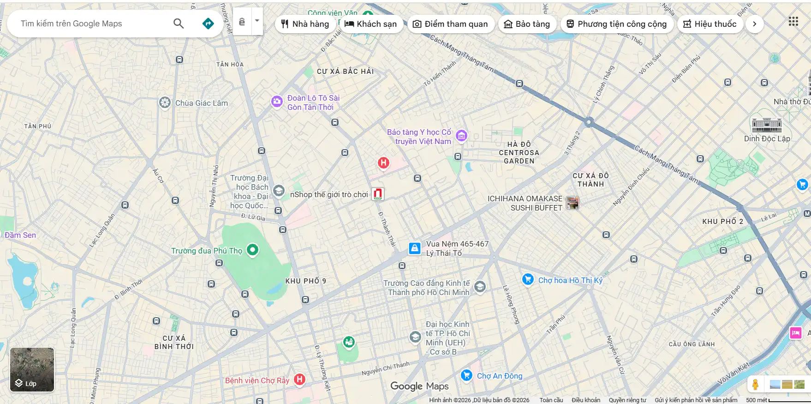The width and height of the screenshot is (811, 404).
Task: Open the input tool dropdown arrow
Action: point(257,21)
